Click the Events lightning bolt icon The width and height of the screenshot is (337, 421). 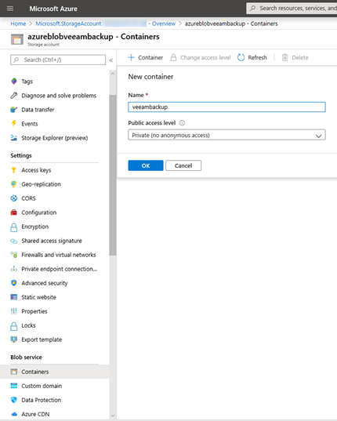pos(13,124)
